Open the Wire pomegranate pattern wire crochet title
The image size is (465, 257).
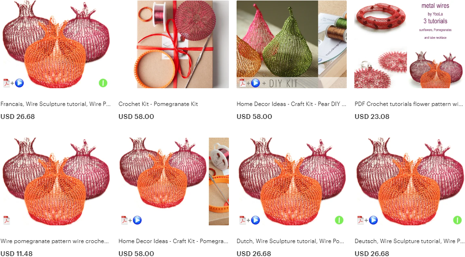(55, 241)
